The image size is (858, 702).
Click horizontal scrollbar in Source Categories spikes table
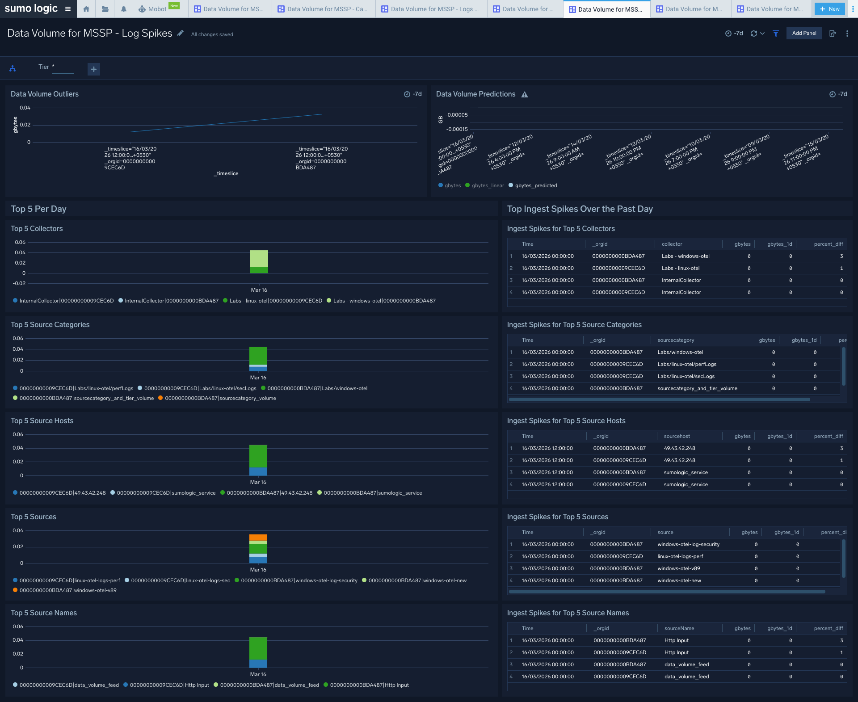tap(659, 399)
